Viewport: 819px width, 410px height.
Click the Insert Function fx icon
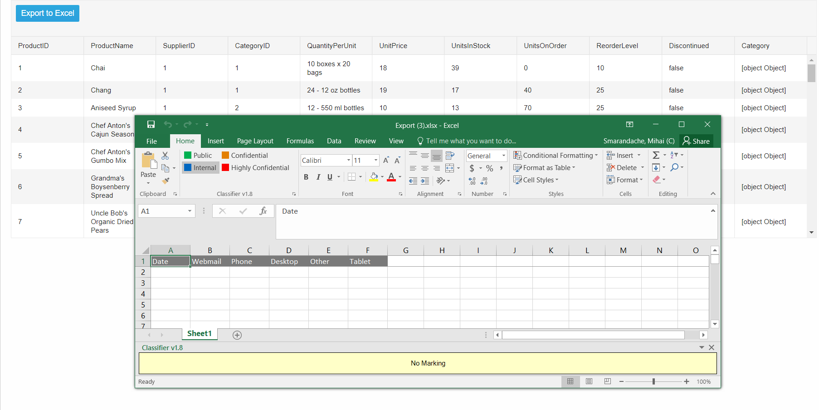pos(263,211)
